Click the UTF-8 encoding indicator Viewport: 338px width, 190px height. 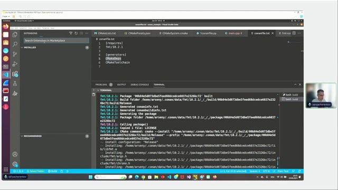point(266,171)
